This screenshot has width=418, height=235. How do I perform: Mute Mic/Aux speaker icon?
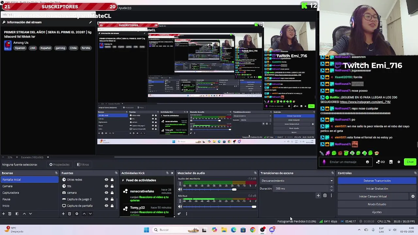(x=180, y=207)
